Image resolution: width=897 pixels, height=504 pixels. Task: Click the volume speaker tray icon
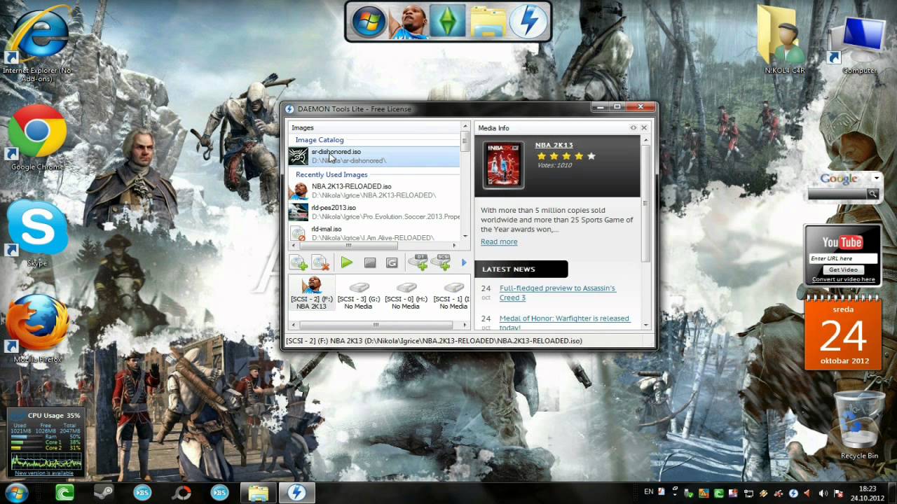pos(822,493)
